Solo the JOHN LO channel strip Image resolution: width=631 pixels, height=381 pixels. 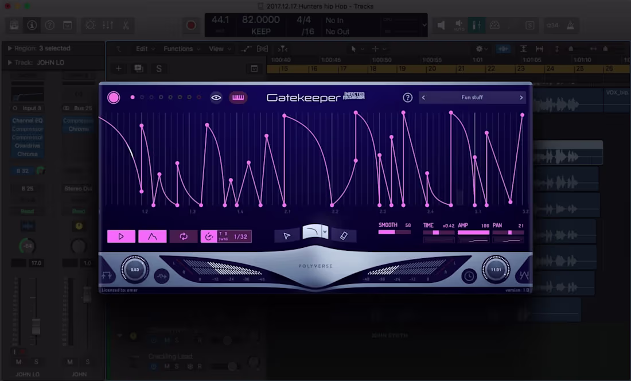tap(36, 361)
